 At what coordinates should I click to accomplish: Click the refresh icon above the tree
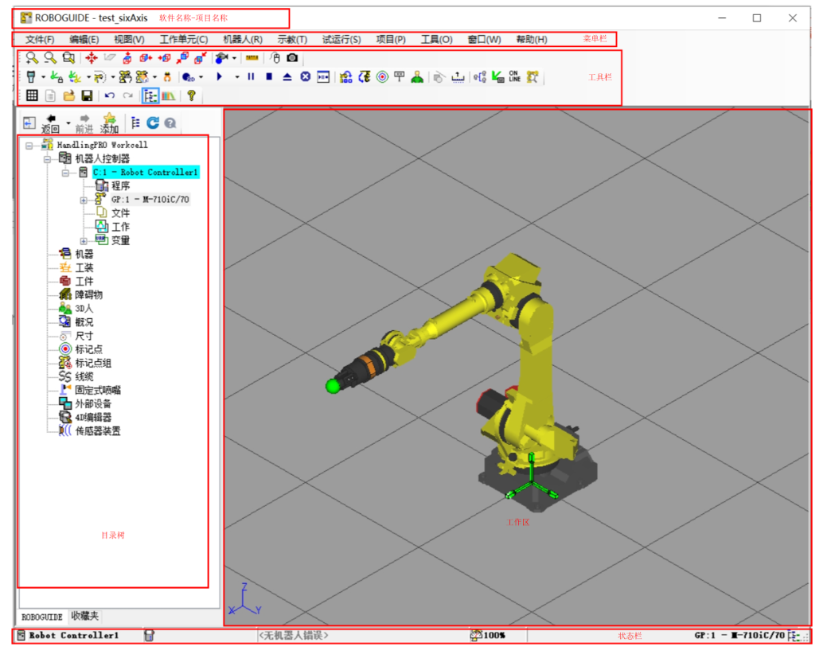point(153,123)
